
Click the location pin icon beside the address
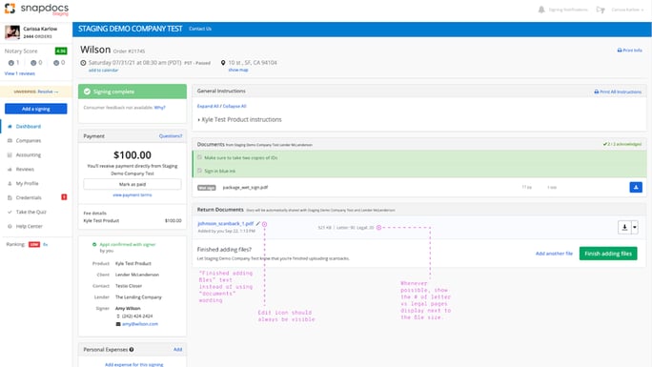tap(223, 63)
